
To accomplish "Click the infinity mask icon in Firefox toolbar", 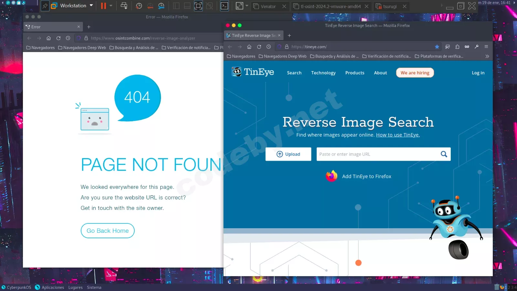I will pos(467,47).
